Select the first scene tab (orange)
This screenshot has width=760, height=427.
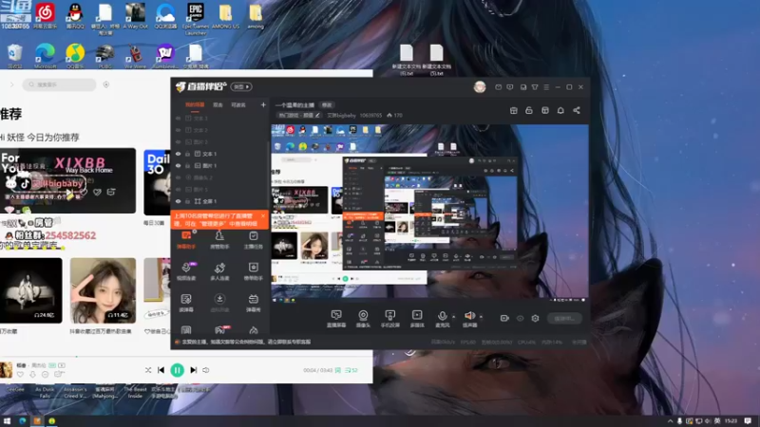pos(195,104)
